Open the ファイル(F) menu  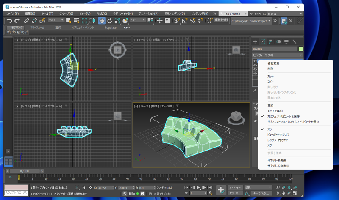click(12, 14)
